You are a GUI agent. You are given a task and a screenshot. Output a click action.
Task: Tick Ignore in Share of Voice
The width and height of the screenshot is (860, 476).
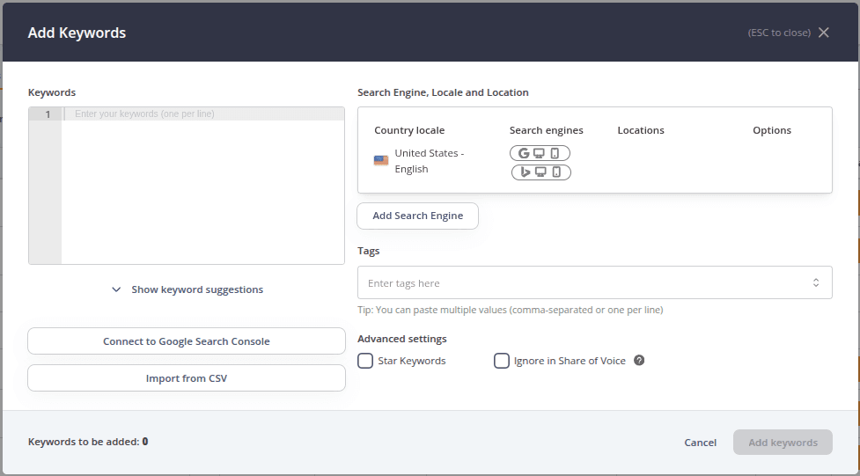502,361
